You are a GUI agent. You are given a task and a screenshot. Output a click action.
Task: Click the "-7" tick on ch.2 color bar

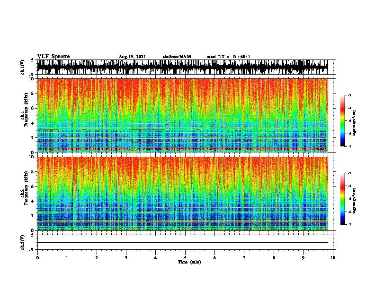[349, 224]
